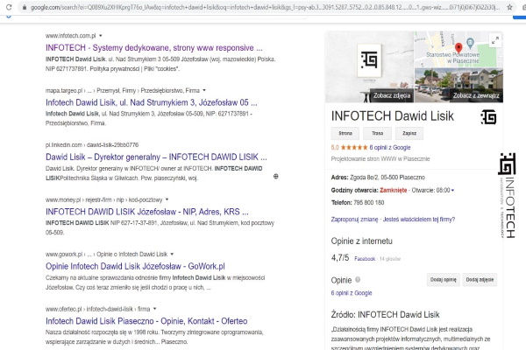Viewport: 526px width, 350px height.
Task: Open the Facebook reviews link
Action: tap(365, 259)
